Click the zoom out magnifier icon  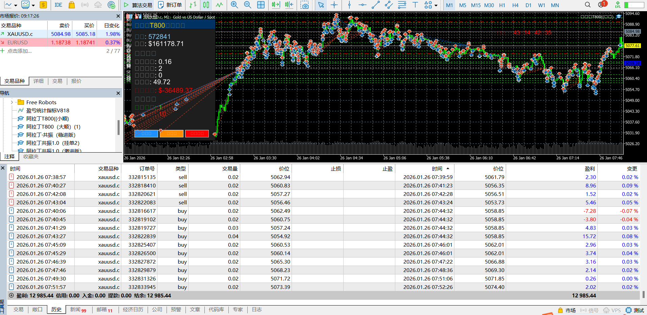coord(247,5)
